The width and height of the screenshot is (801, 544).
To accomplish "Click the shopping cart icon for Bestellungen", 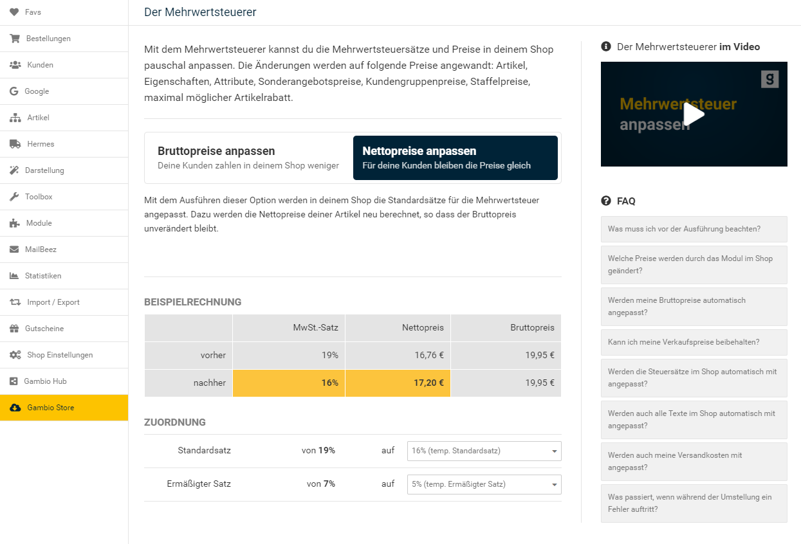I will click(15, 39).
